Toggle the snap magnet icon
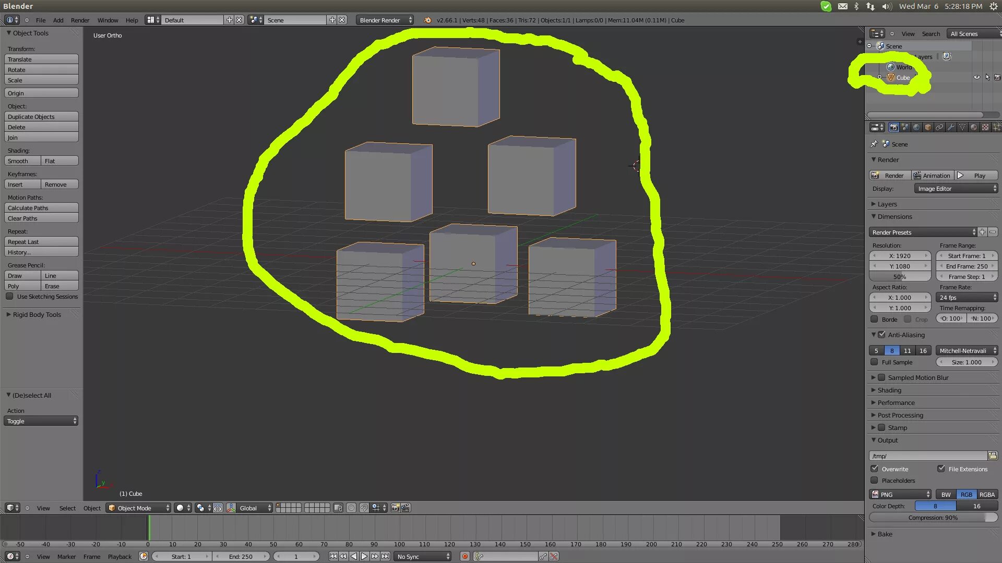Screen dimensions: 1002x563 [x=364, y=508]
